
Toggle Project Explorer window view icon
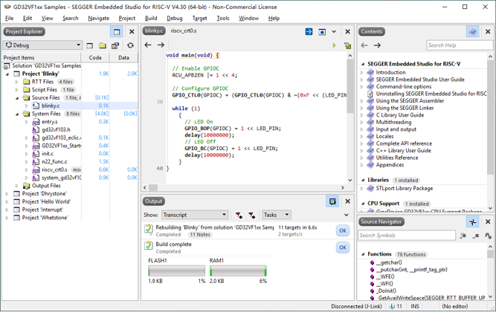point(117,32)
